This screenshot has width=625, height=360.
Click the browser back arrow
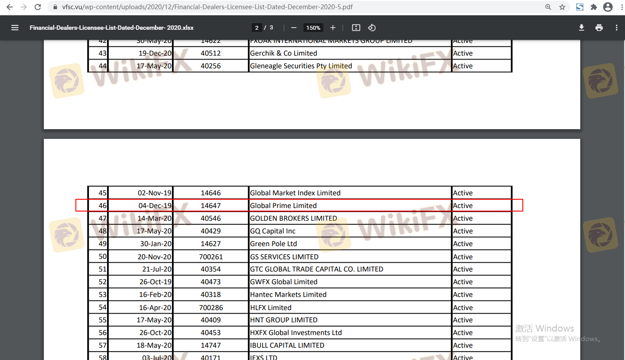pyautogui.click(x=10, y=7)
